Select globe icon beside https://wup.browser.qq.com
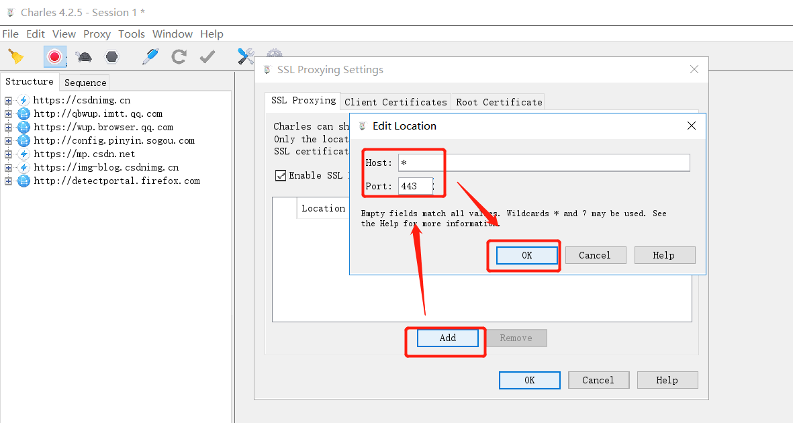793x423 pixels. tap(24, 127)
